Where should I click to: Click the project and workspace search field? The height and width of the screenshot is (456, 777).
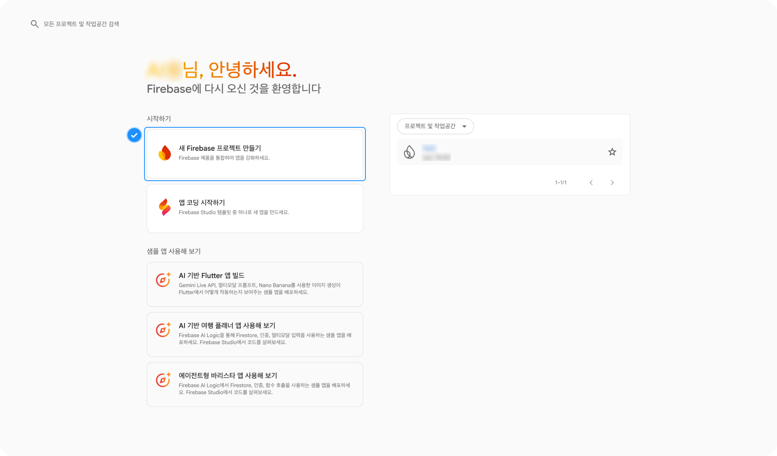[x=81, y=24]
